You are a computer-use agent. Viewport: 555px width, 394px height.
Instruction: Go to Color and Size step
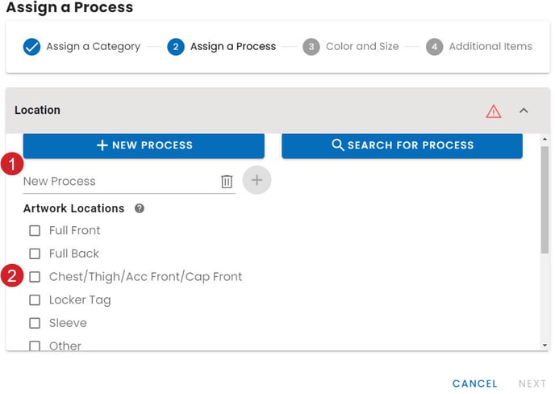point(361,46)
